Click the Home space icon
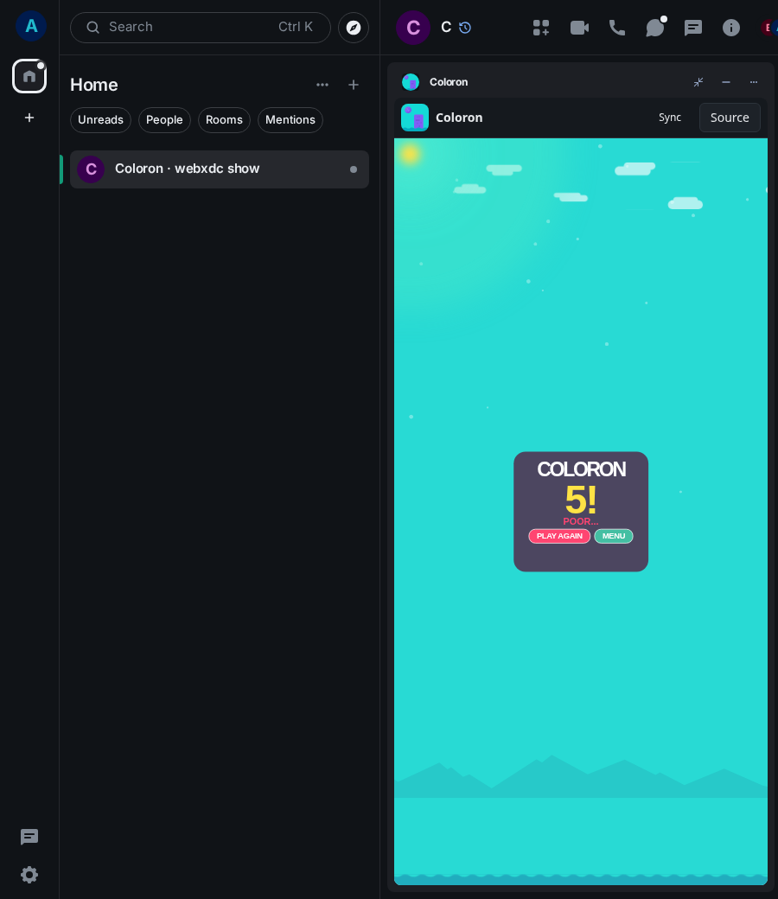This screenshot has height=899, width=778. point(29,76)
